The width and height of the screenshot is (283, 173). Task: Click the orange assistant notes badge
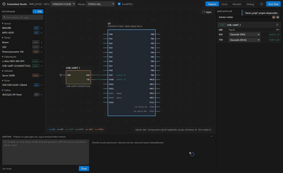274,17
